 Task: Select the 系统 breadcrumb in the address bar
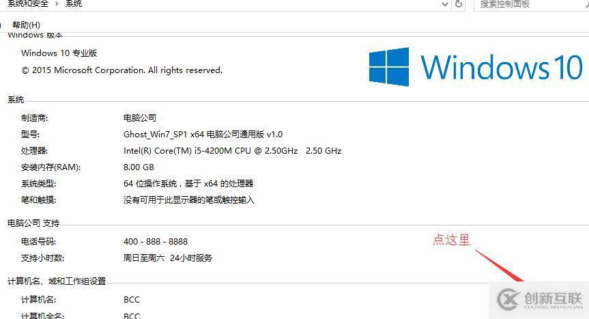[74, 4]
